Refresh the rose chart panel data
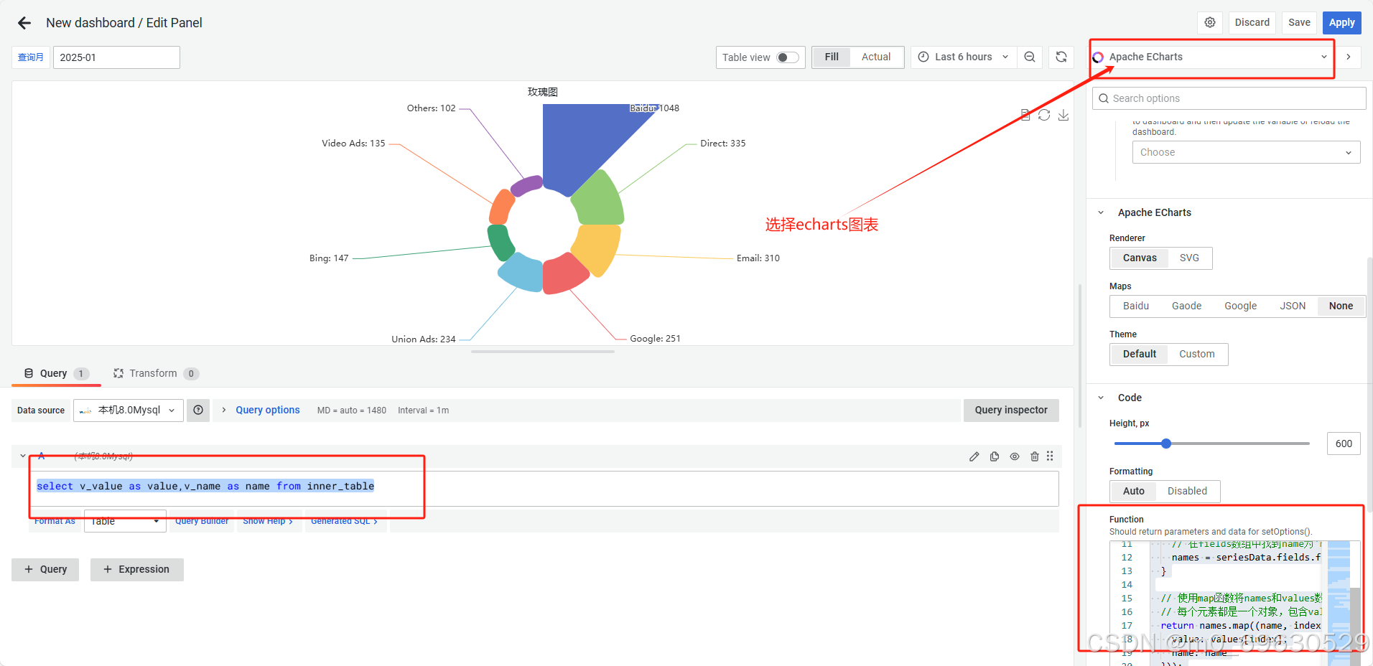1373x666 pixels. click(1044, 115)
